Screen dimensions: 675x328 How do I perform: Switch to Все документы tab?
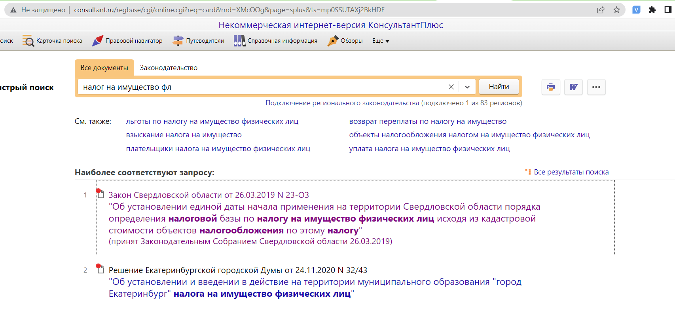104,68
